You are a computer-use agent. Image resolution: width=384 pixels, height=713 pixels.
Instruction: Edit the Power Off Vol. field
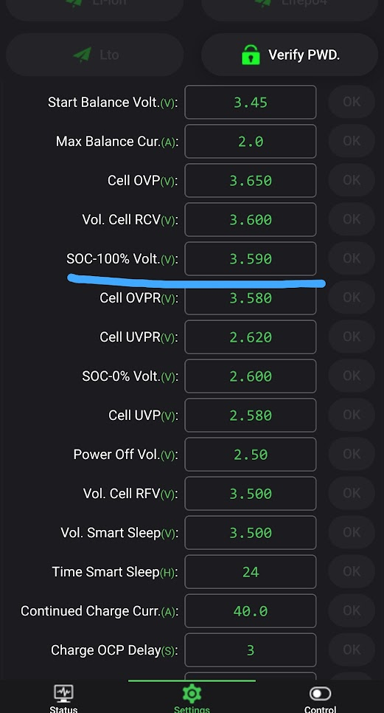[250, 454]
